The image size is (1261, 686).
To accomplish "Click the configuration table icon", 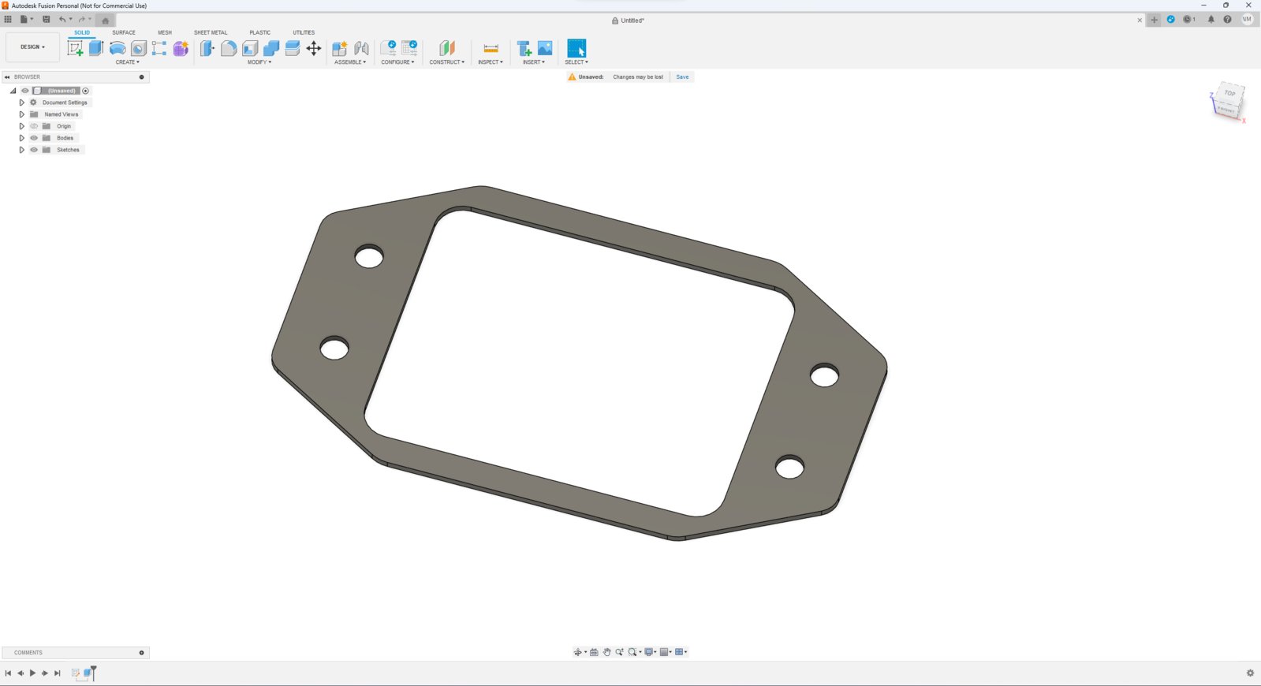I will [x=409, y=48].
